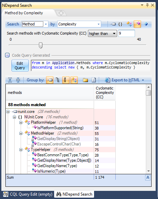Image resolution: width=158 pixels, height=199 pixels.
Task: Close the NDepend Search panel
Action: 153,5
